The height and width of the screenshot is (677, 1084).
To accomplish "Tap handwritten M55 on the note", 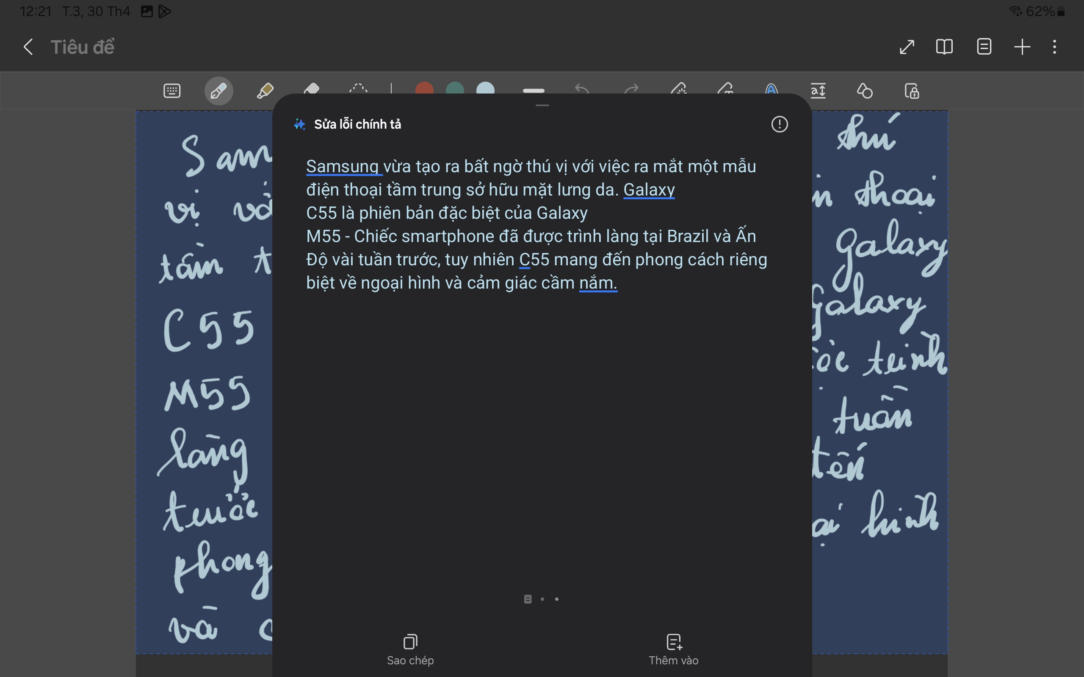I will [207, 393].
